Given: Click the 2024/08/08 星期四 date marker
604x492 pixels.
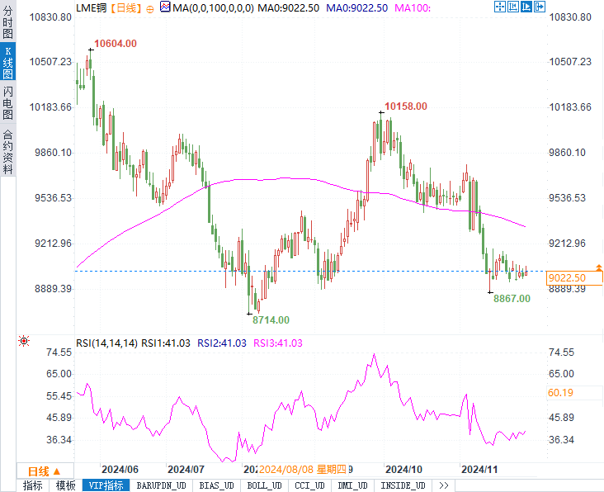Looking at the screenshot, I should pos(303,469).
